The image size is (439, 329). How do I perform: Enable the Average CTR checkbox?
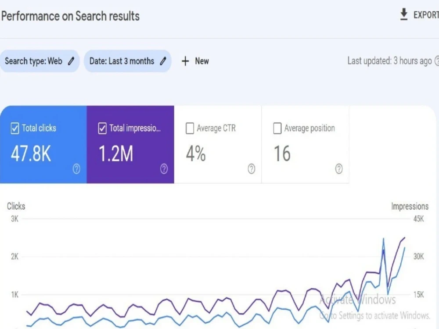tap(190, 129)
